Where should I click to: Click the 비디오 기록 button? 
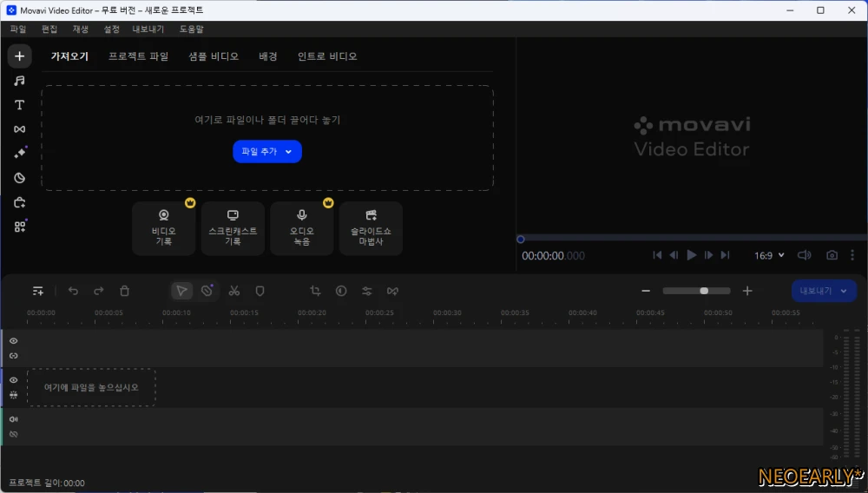pos(164,228)
